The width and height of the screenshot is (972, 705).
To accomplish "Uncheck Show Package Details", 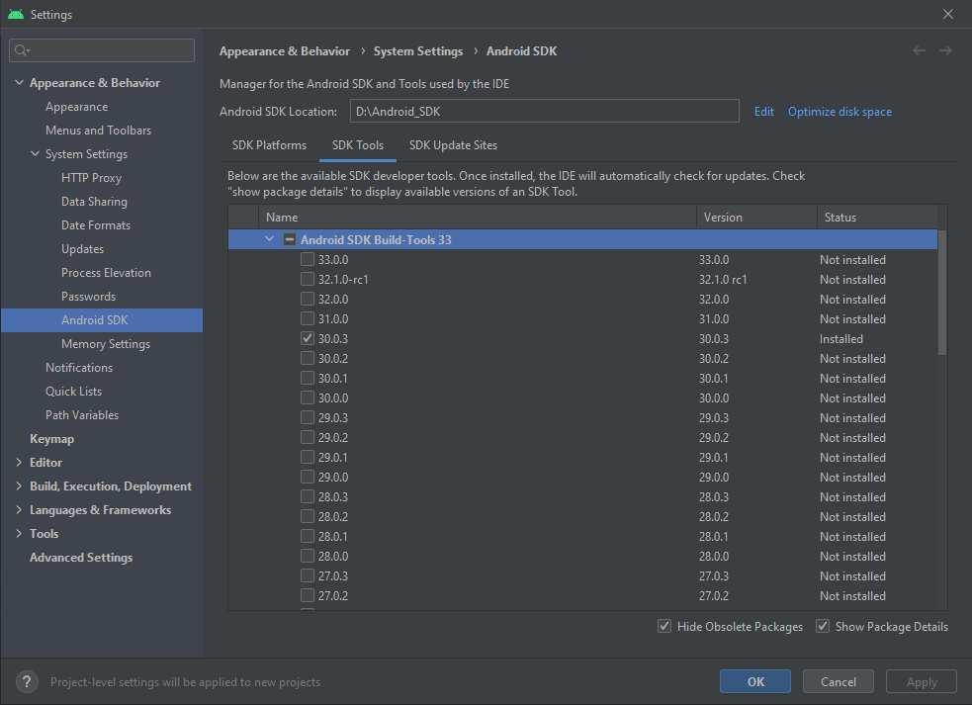I will [x=823, y=626].
